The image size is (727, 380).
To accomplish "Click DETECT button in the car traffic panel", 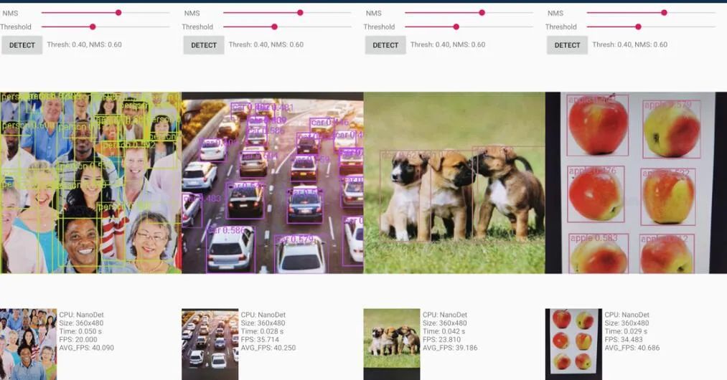I will [204, 45].
